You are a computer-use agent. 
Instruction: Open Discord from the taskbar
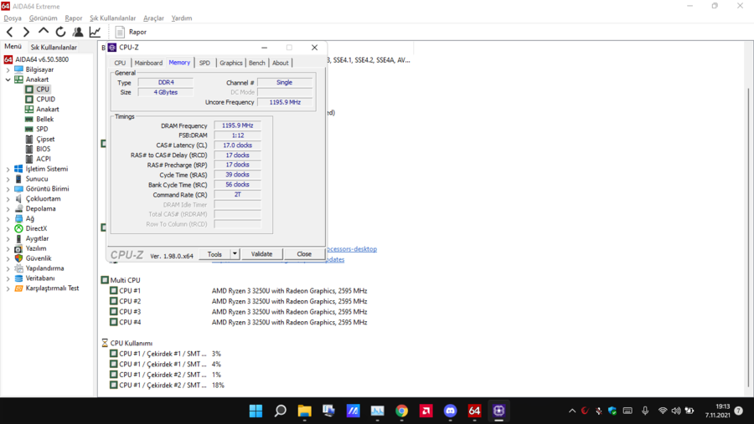pyautogui.click(x=450, y=411)
